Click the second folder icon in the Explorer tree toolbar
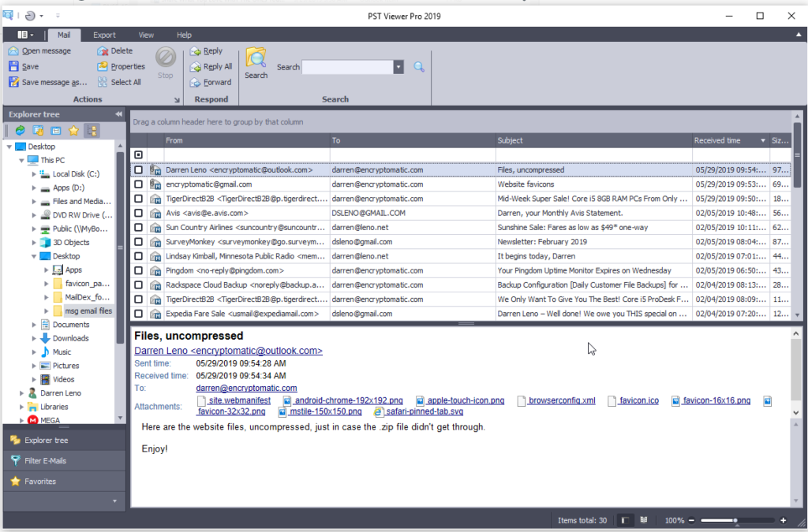This screenshot has width=808, height=532. coord(38,131)
